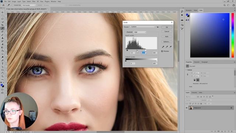Open the Channel RGB dropdown
Image resolution: width=236 pixels, height=133 pixels.
pos(140,32)
